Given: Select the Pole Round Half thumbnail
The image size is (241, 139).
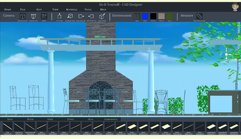Looking at the screenshot, I should [x=30, y=127].
